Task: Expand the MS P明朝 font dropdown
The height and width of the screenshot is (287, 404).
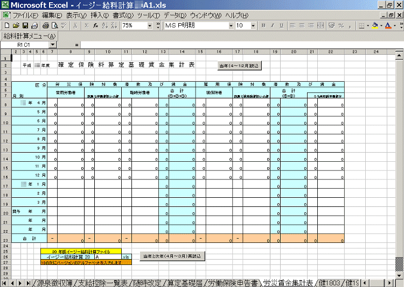Action: [231, 25]
